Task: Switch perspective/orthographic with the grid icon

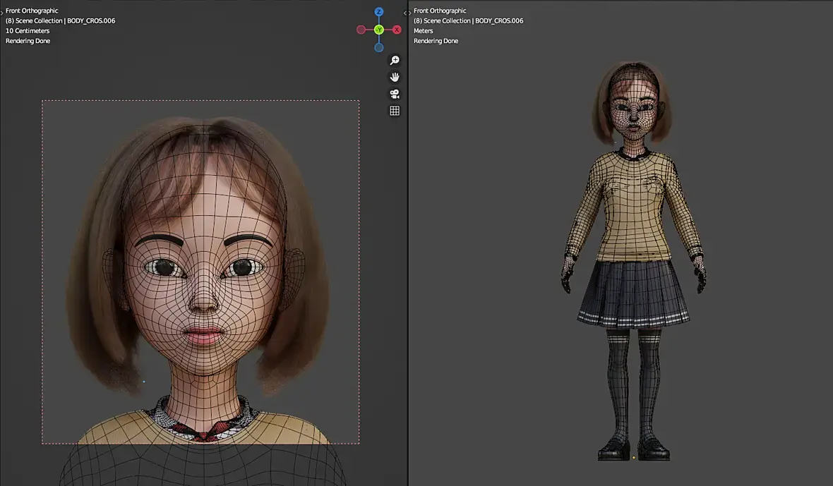Action: 395,111
